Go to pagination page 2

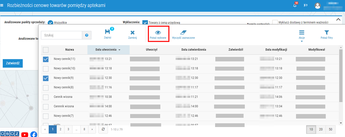click(60, 129)
